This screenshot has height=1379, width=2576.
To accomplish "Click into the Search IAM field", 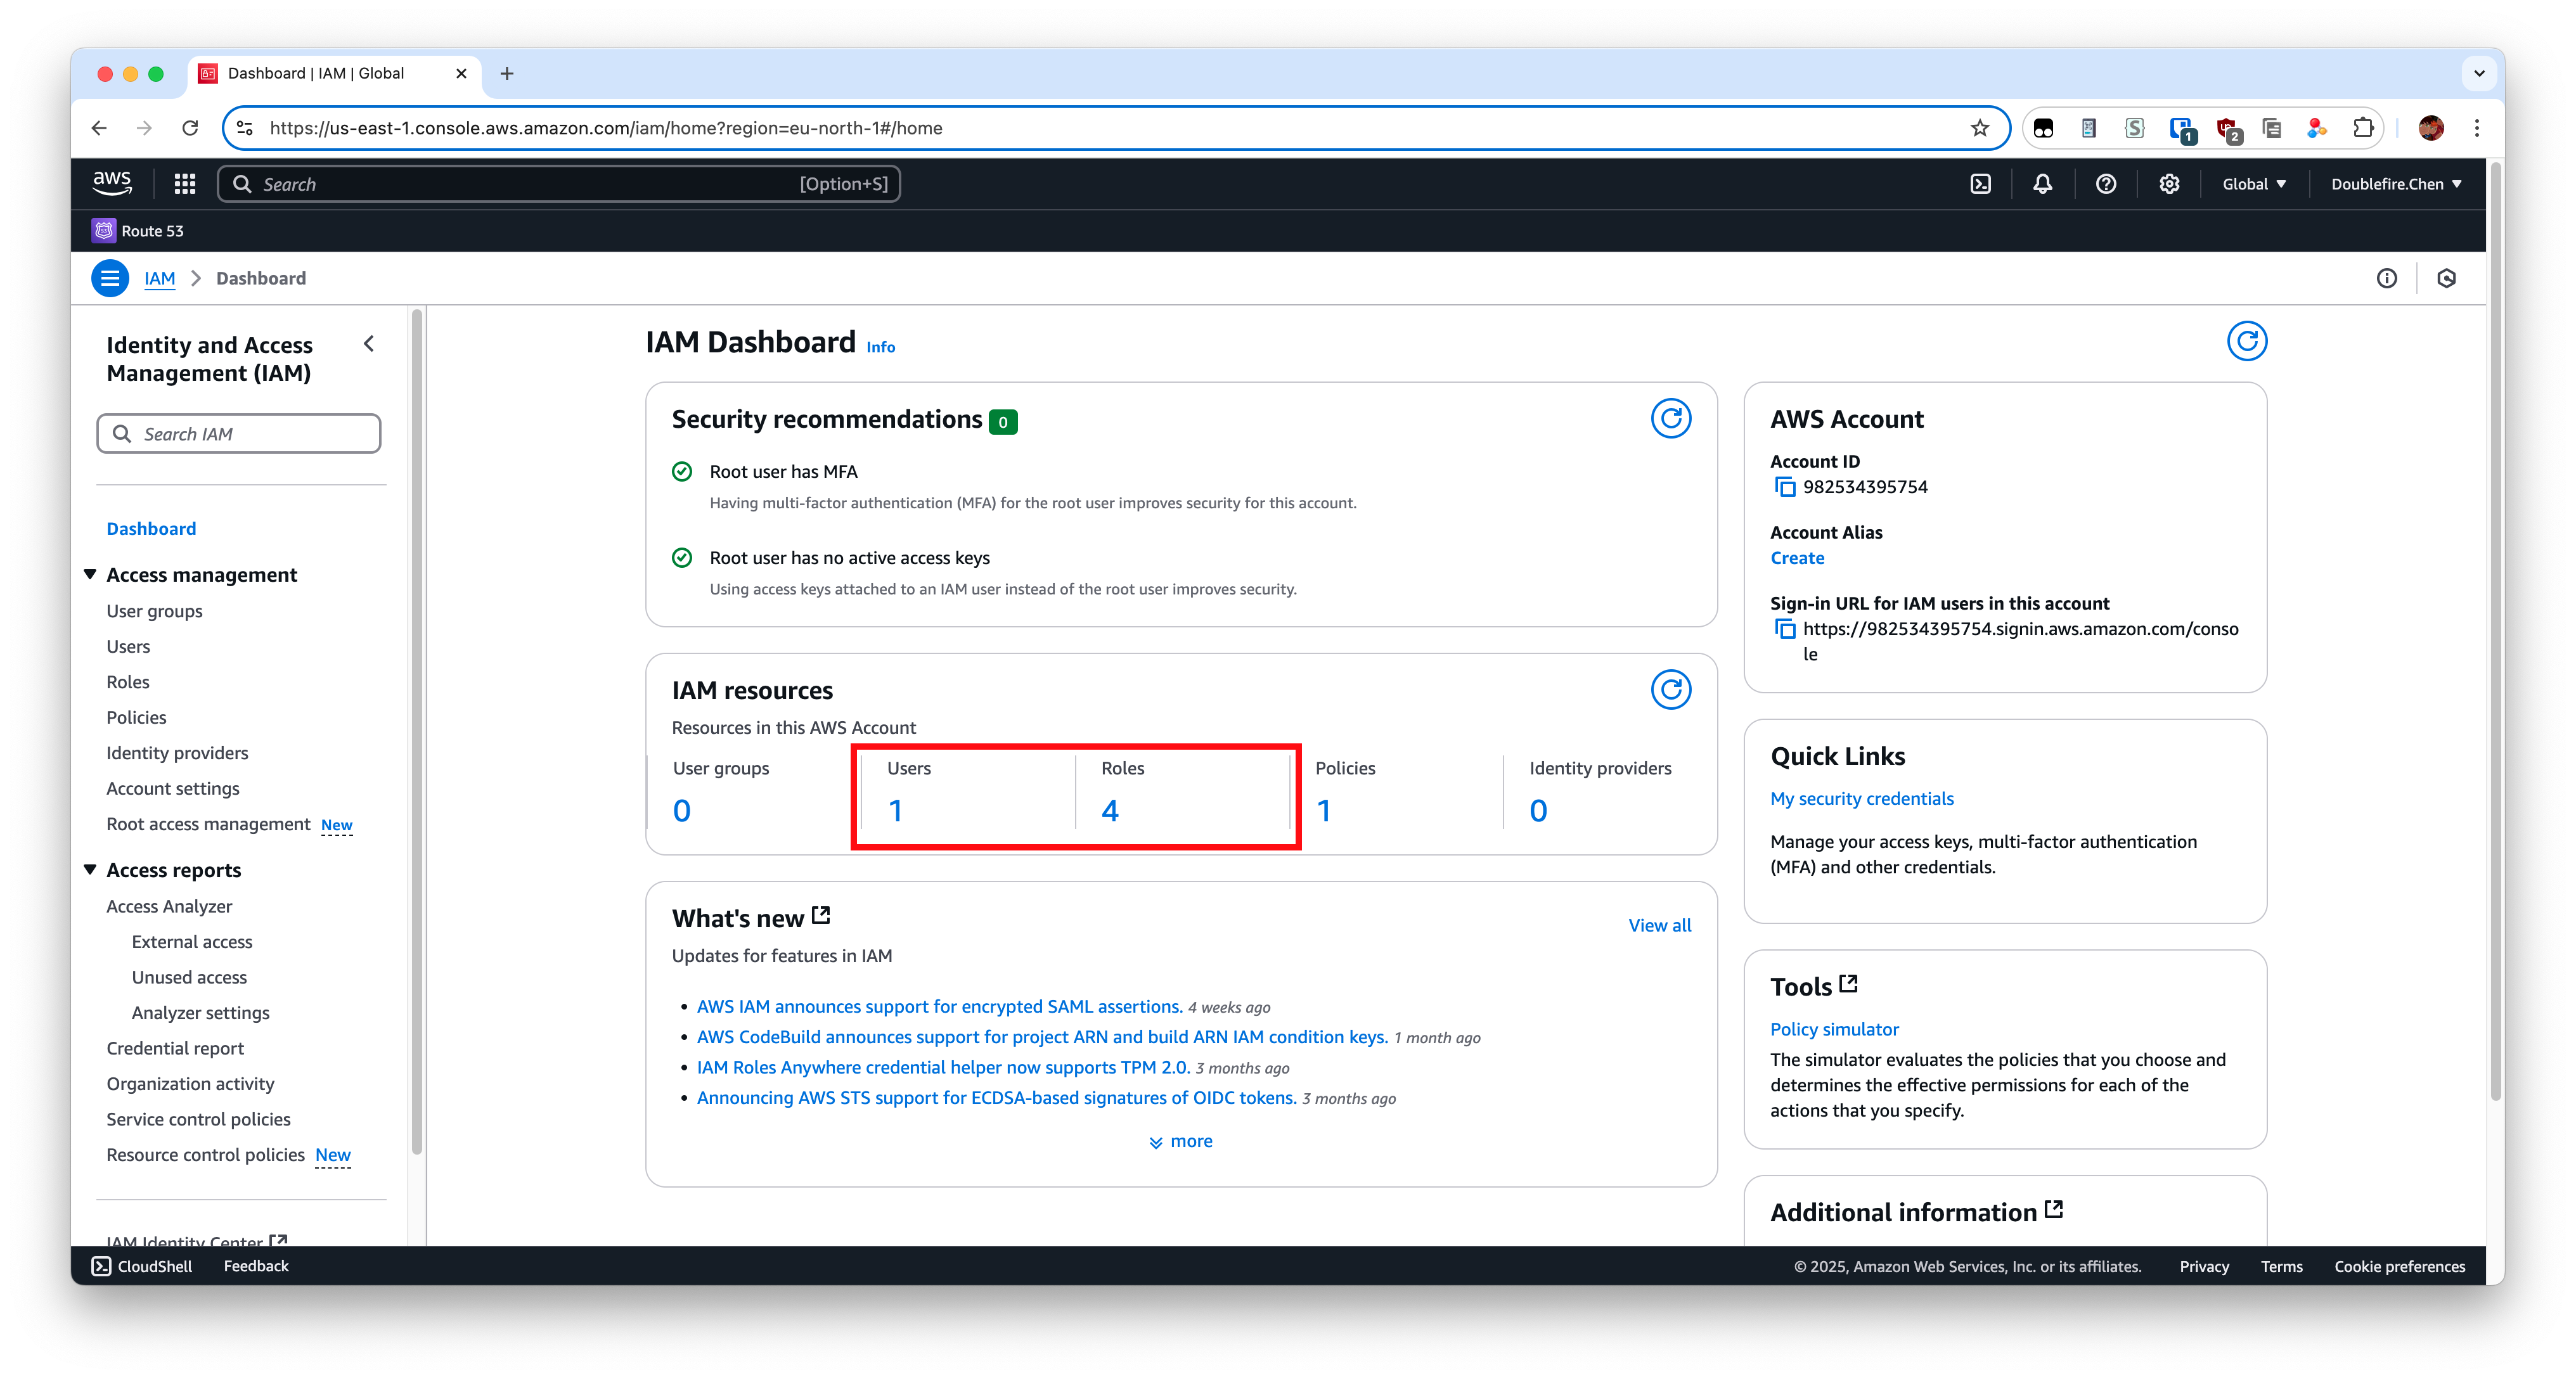I will (239, 434).
